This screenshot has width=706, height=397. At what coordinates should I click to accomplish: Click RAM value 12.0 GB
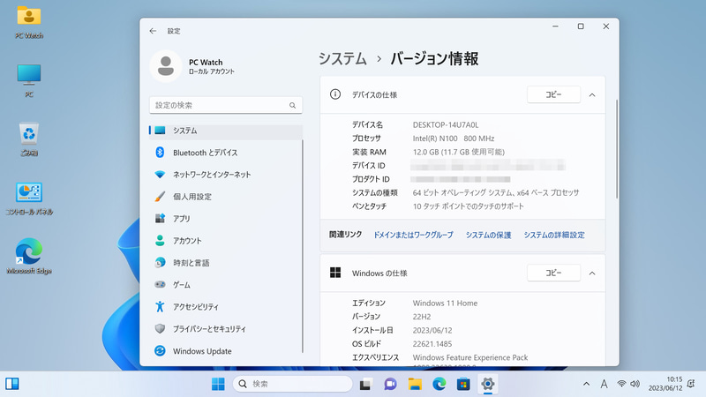458,152
